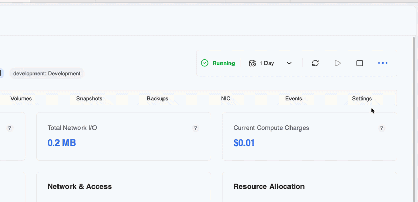Click the Total Network I/O label
The width and height of the screenshot is (418, 202).
(x=72, y=128)
